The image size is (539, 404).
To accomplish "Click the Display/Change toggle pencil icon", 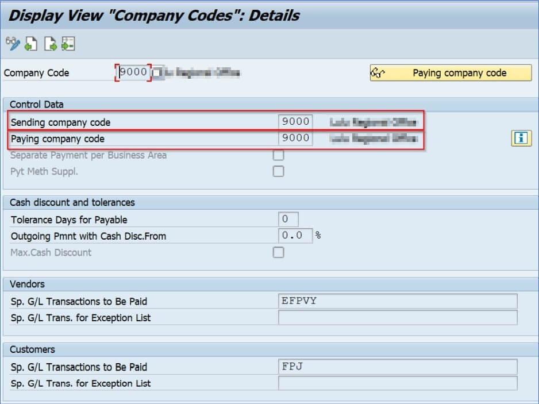I will click(13, 44).
